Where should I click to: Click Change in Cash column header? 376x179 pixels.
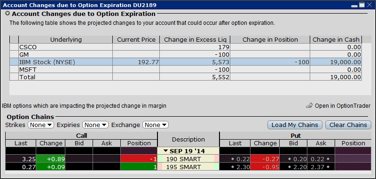click(336, 39)
